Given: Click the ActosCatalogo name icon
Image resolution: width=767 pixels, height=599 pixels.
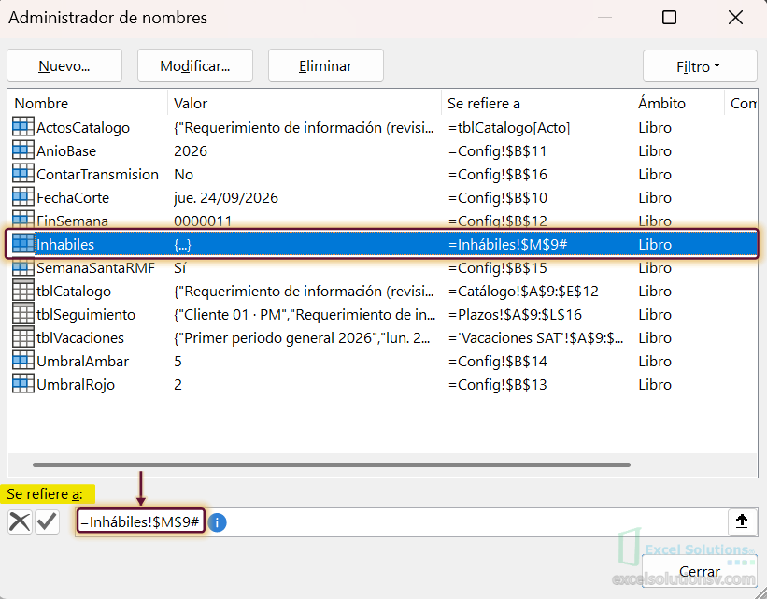Looking at the screenshot, I should (23, 127).
